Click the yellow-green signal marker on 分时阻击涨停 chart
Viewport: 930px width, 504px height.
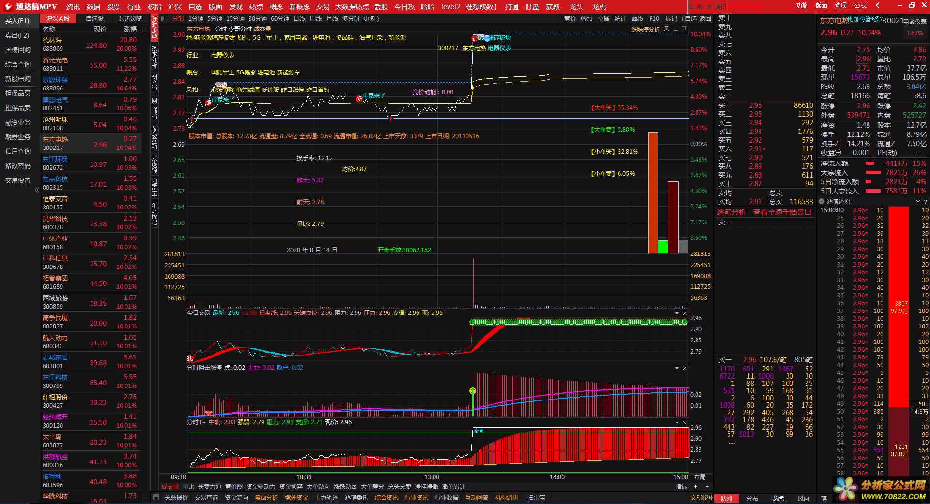[473, 391]
